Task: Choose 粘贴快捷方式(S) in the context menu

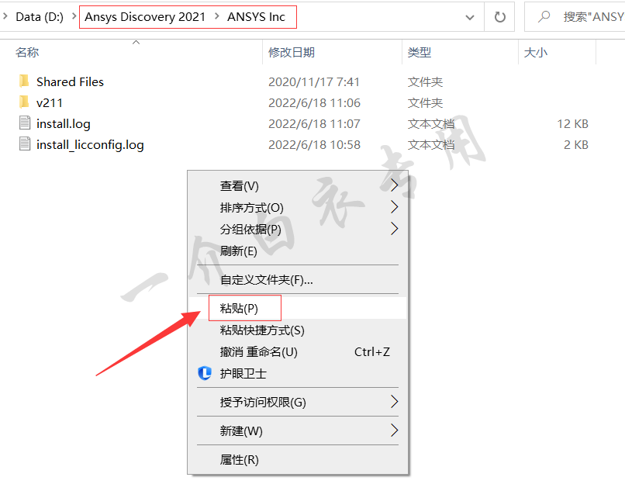Action: [297, 330]
